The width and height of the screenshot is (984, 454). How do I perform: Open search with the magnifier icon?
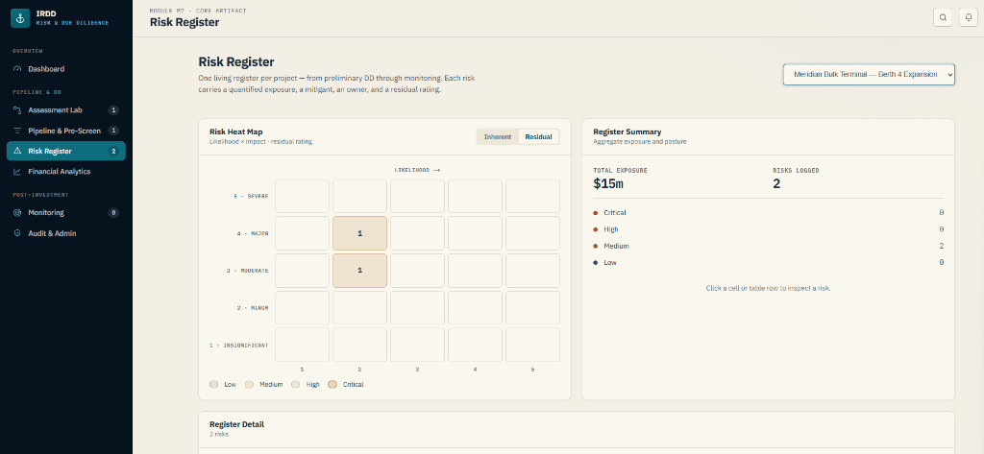point(943,17)
